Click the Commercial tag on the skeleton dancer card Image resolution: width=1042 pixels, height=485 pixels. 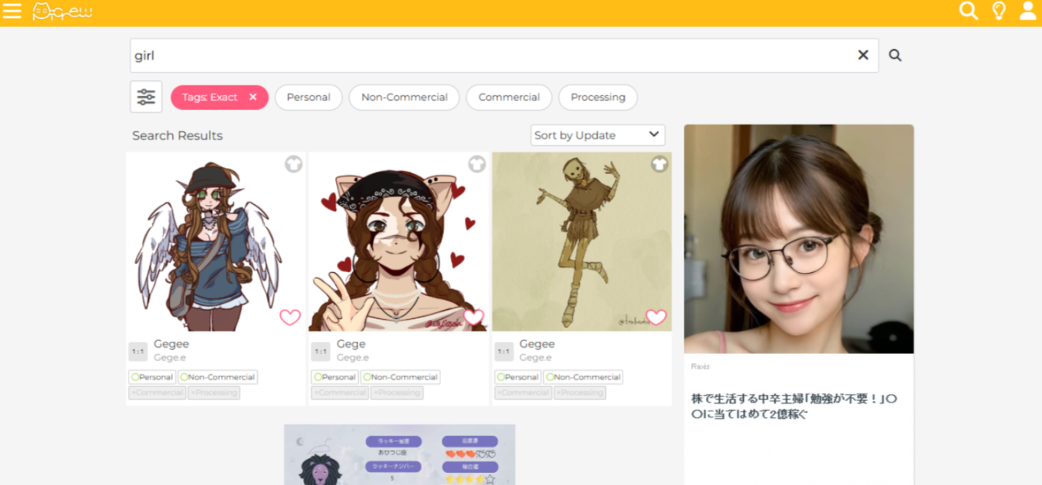click(523, 393)
